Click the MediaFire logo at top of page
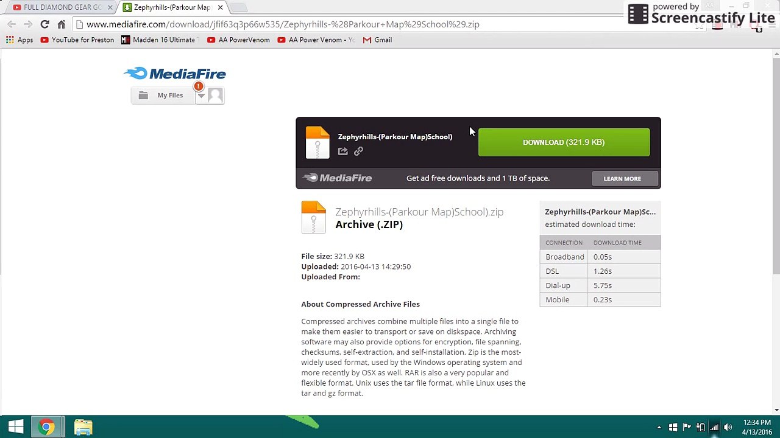780x438 pixels. click(x=175, y=74)
